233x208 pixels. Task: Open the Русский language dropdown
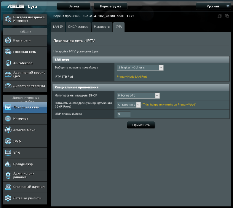(213, 7)
